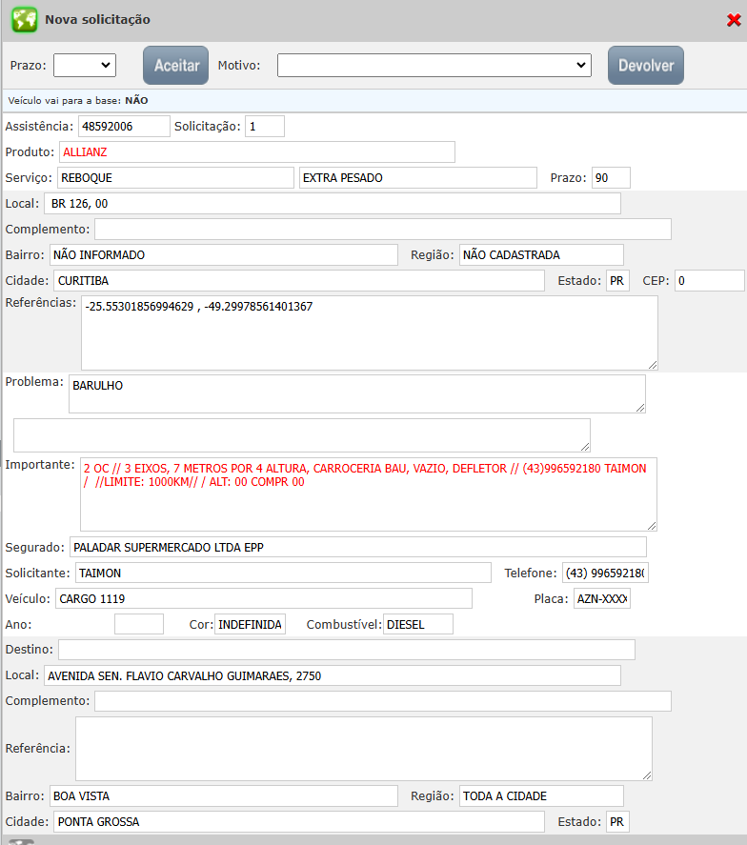Click the Problema text area with BARULHO
Screen dimensions: 747x845
[x=356, y=393]
